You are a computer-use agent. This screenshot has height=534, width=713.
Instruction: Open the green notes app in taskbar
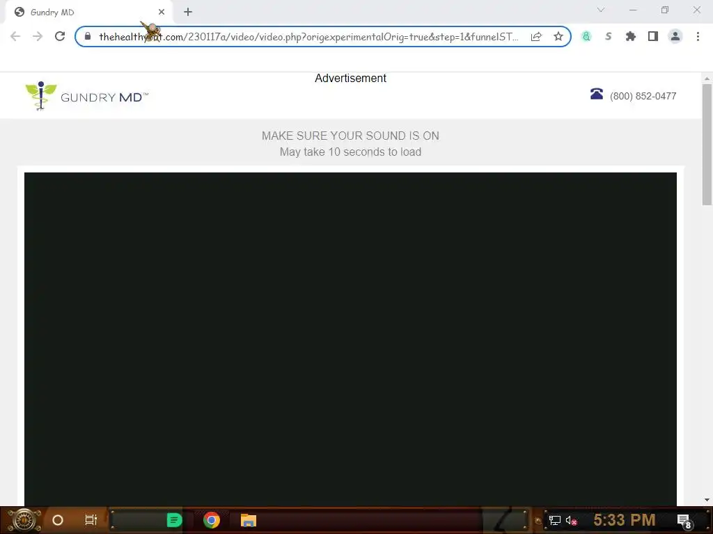[174, 520]
